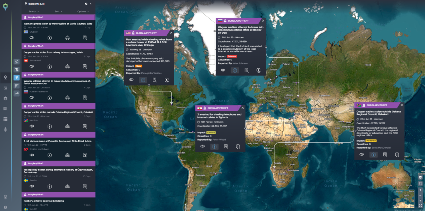Close the Incidents List panel
This screenshot has width=425, height=211.
[91, 4]
